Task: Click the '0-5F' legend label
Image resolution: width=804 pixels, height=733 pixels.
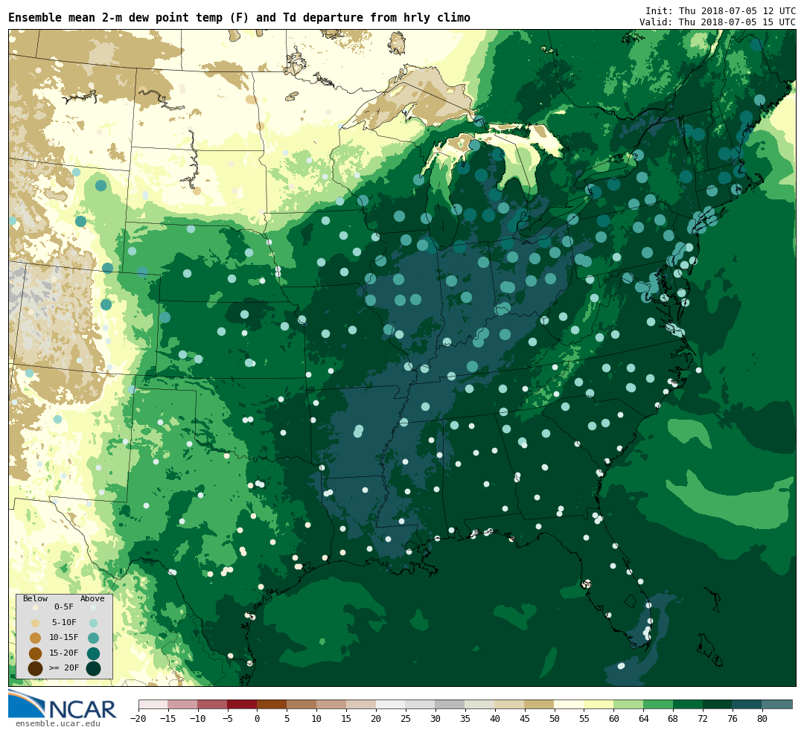Action: tap(64, 607)
